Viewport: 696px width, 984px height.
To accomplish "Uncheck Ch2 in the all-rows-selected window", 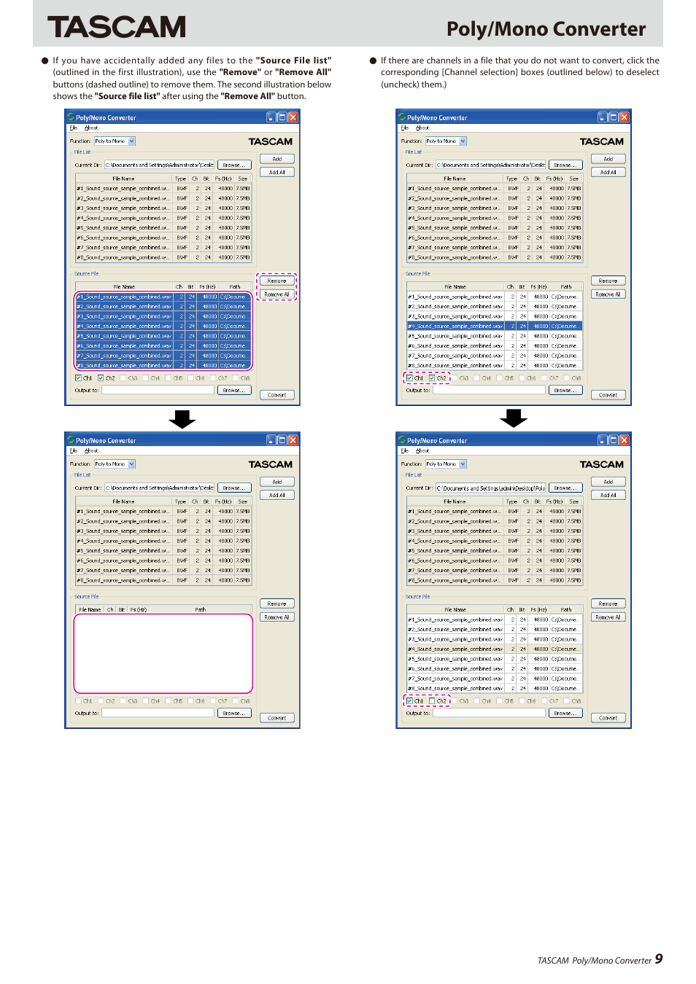I will click(101, 378).
